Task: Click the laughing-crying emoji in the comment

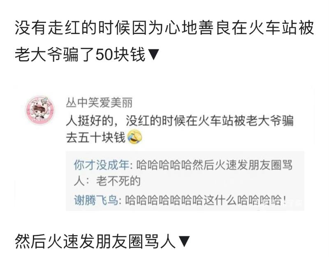Action: click(x=135, y=137)
